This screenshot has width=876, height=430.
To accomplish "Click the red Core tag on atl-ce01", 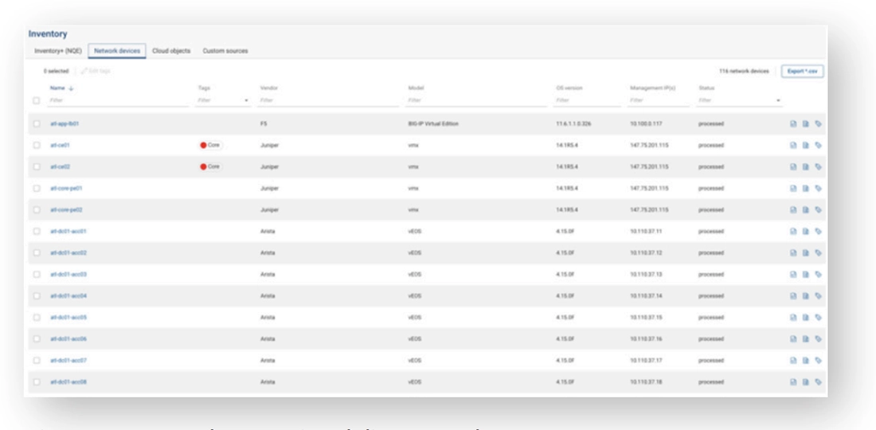I will pyautogui.click(x=211, y=146).
